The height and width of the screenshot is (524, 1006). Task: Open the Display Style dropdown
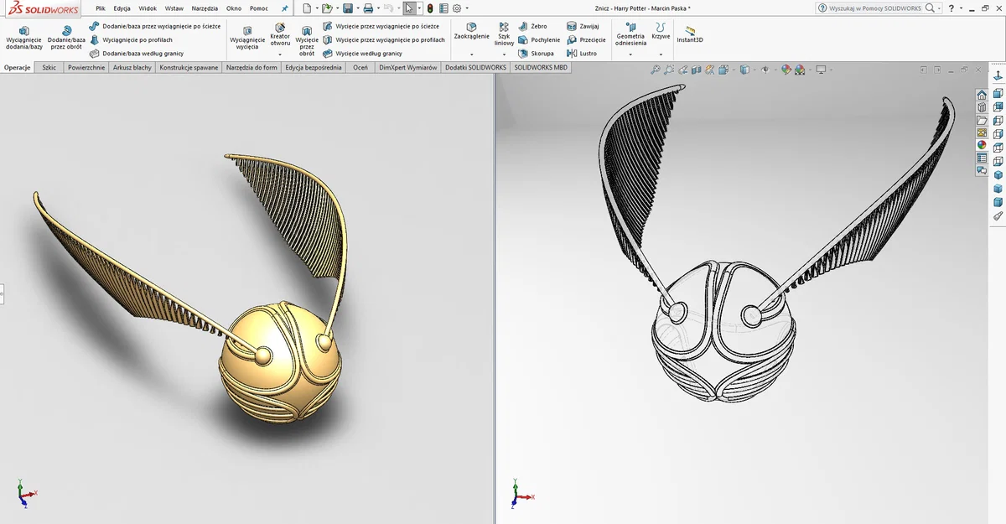[755, 70]
